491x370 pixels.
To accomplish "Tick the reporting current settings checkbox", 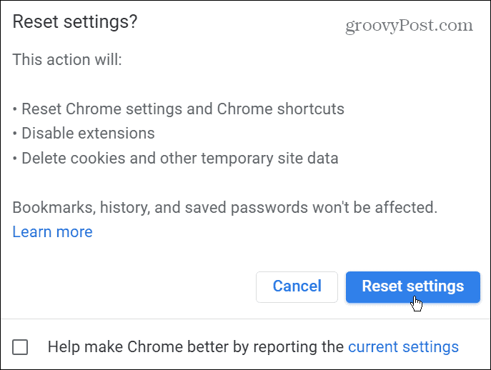I will click(x=20, y=347).
